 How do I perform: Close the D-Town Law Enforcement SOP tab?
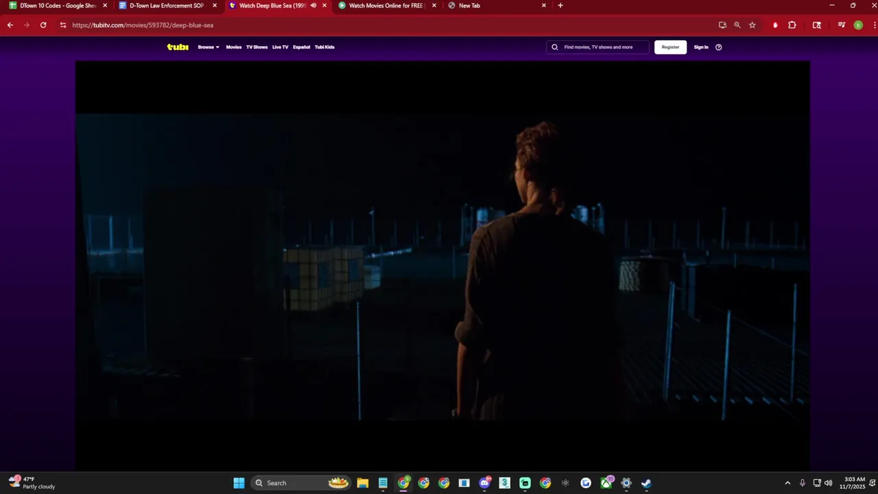click(x=215, y=5)
